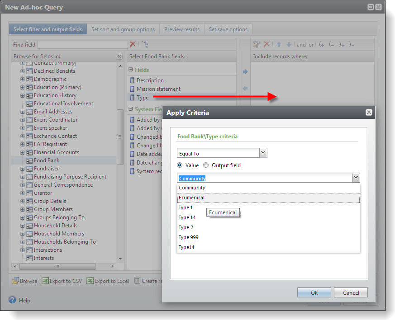Select the Mission statement field
The height and width of the screenshot is (320, 395).
tap(158, 89)
